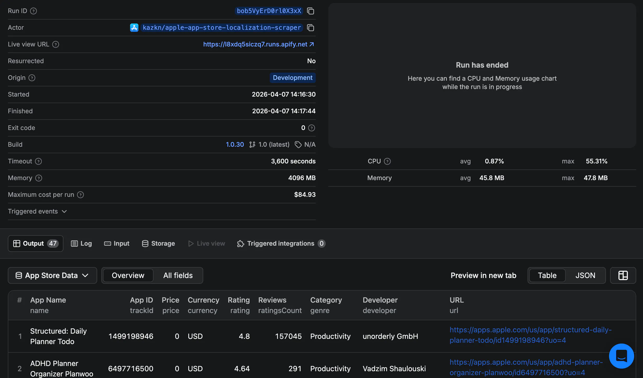Open the kazkn apple-app-store-localization-scraper actor link
The image size is (643, 378).
tap(222, 28)
